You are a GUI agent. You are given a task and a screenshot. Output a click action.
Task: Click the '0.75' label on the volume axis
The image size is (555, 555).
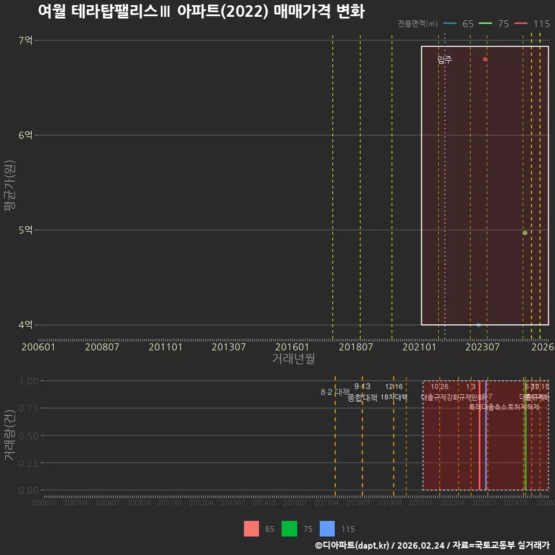coord(29,408)
